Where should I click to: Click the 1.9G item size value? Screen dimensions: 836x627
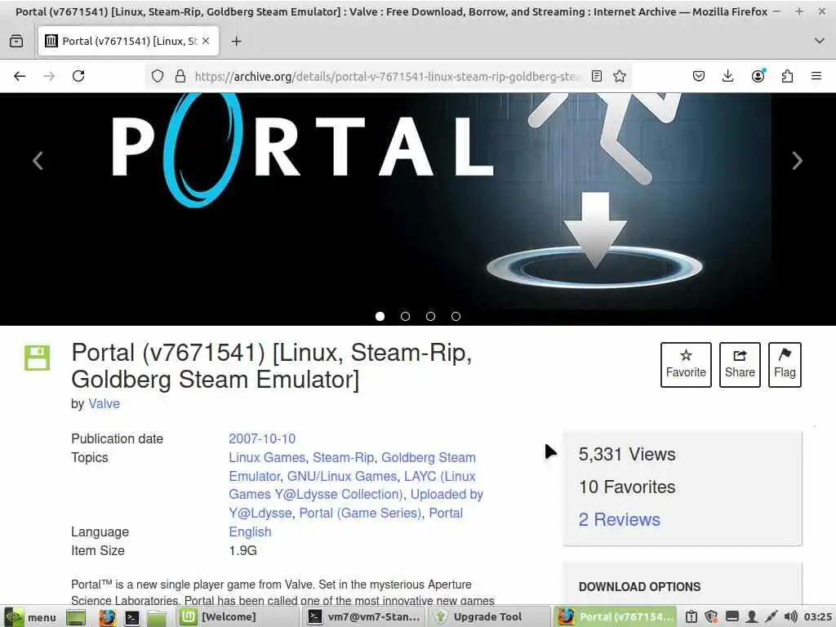point(242,550)
